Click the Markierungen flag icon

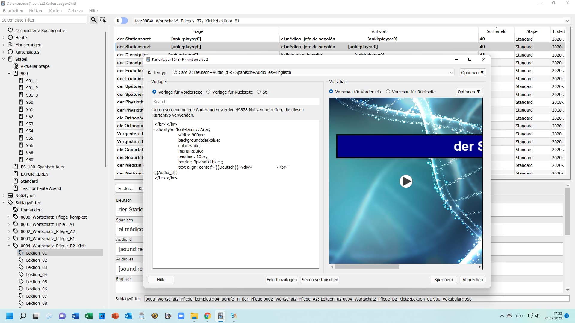10,45
